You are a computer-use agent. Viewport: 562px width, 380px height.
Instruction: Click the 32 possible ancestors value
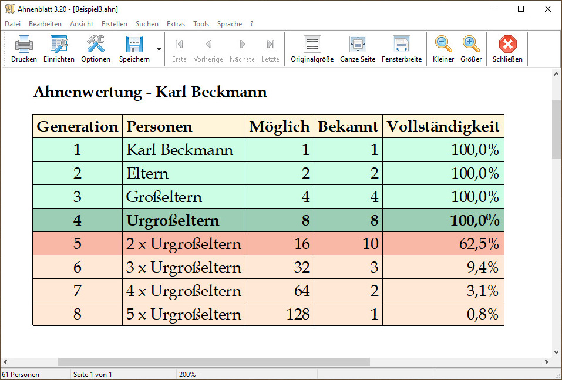302,267
